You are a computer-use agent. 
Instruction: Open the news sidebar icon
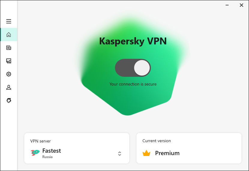9,48
